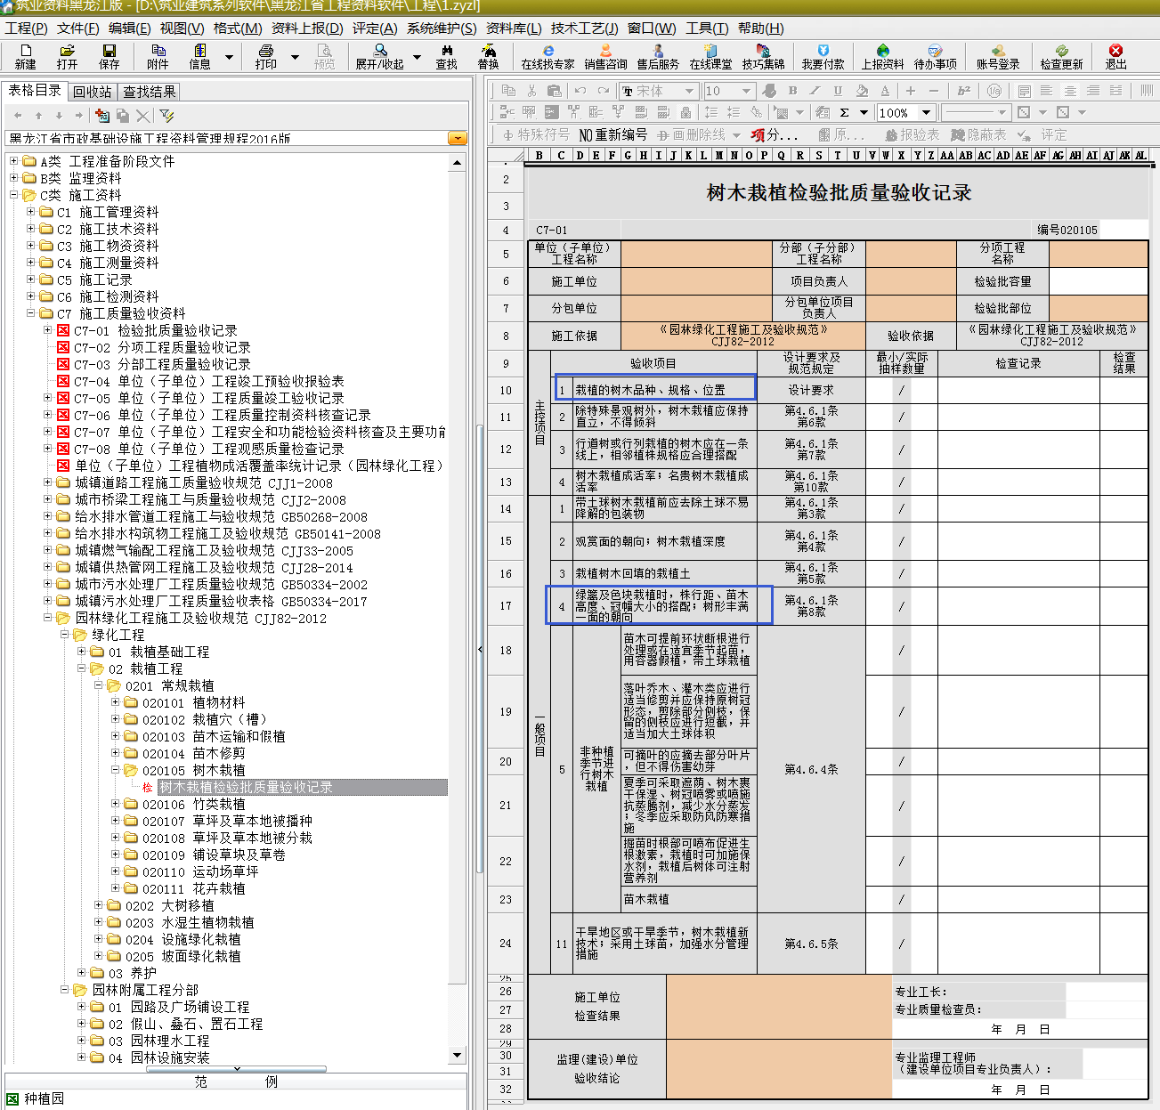Open 售后服务 after-sales service
The width and height of the screenshot is (1160, 1110).
pyautogui.click(x=658, y=57)
